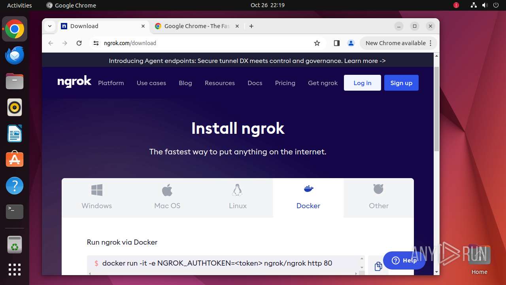This screenshot has height=285, width=506.
Task: Open the network status icon in top bar
Action: pos(474,5)
